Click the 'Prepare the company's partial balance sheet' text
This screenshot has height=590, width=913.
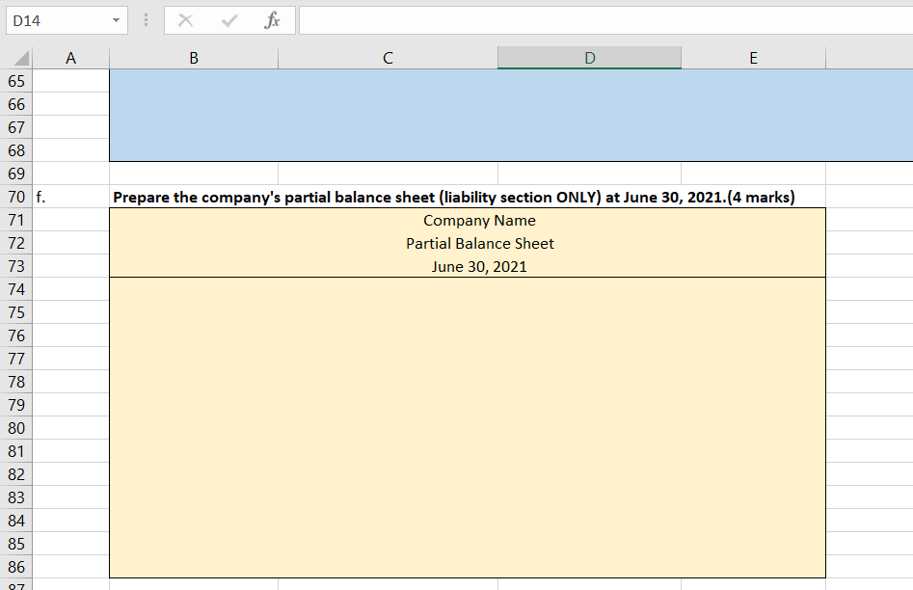453,197
